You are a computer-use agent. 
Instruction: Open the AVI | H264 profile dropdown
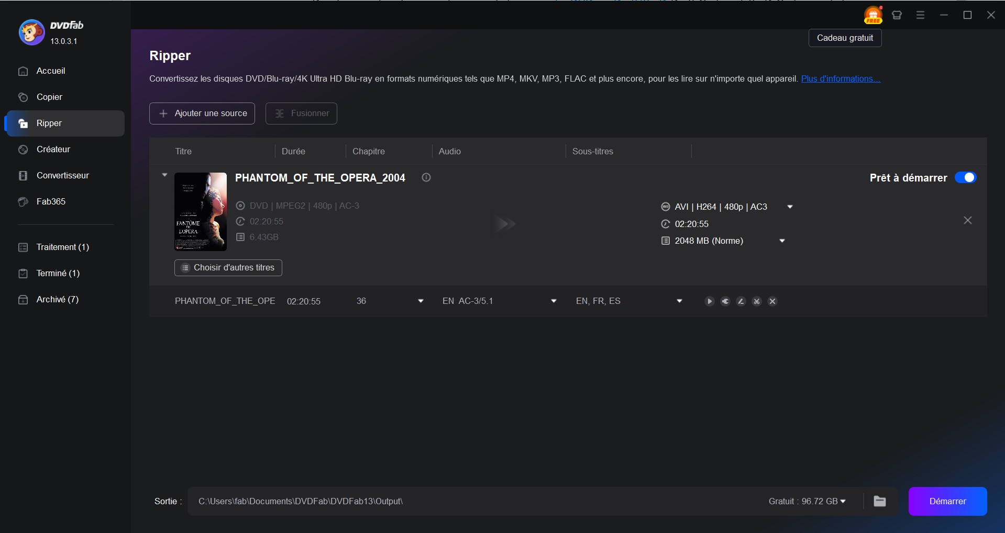click(790, 207)
